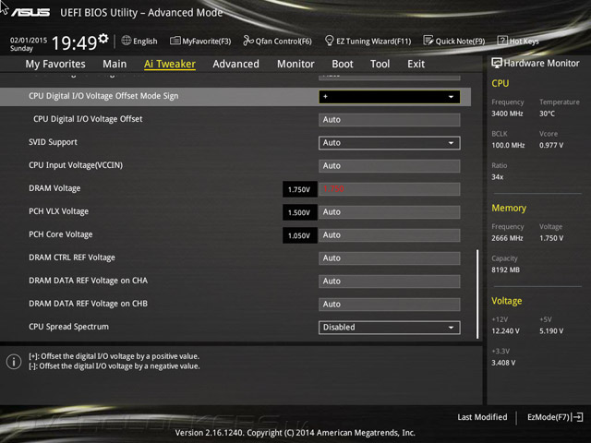Open the MyFavorite(F3) folder icon
The image size is (591, 443).
175,41
